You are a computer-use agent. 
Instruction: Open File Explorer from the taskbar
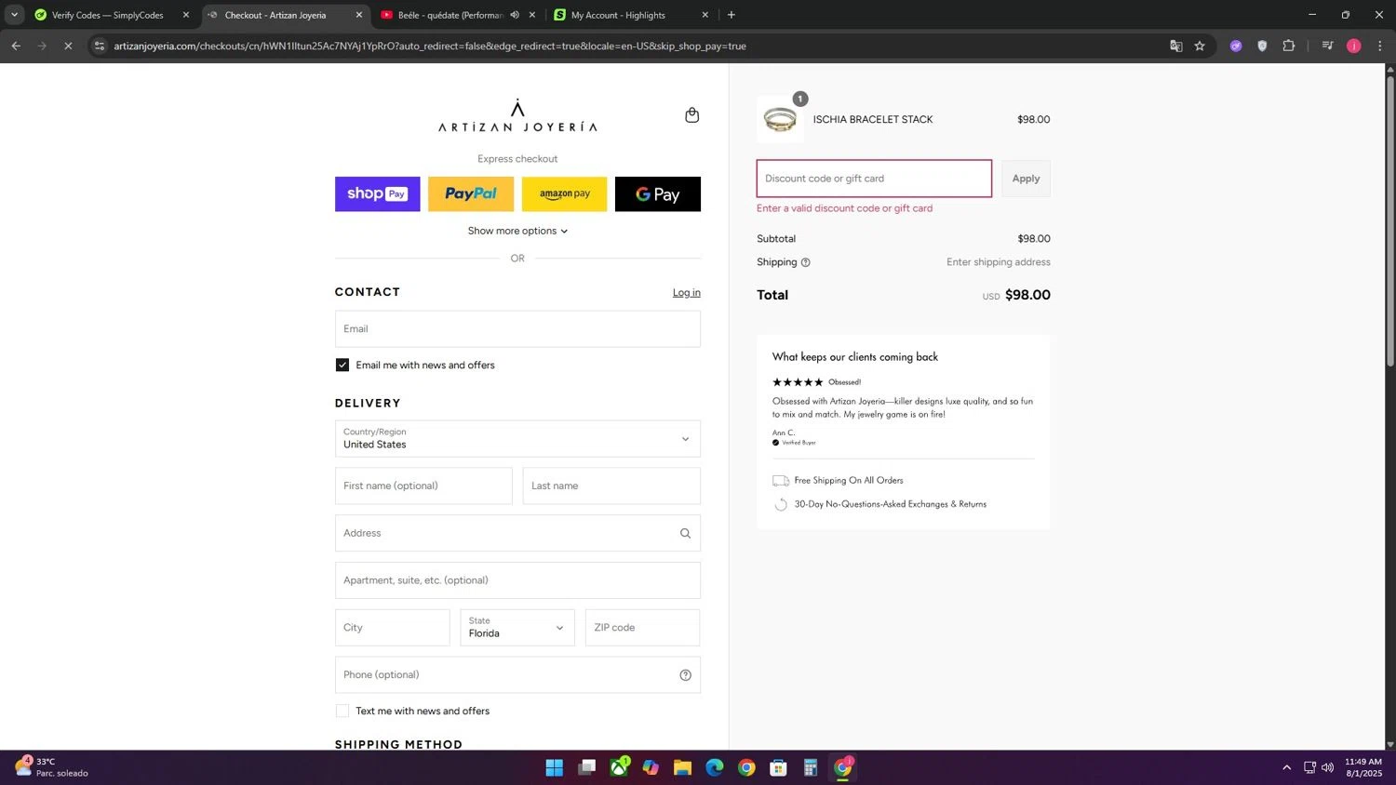682,767
